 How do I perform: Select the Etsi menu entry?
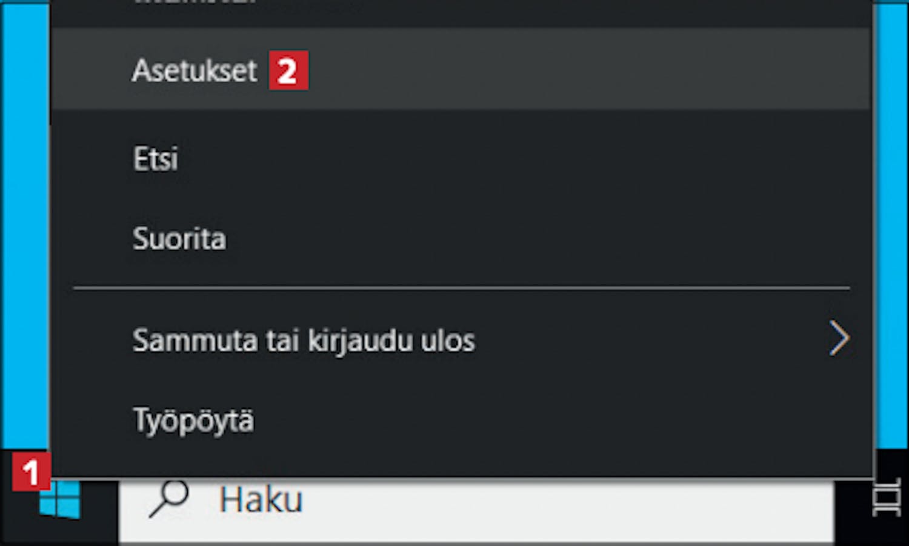[156, 159]
